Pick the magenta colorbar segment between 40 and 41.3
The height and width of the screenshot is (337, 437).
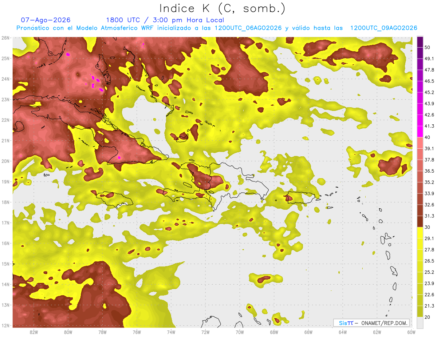click(420, 132)
